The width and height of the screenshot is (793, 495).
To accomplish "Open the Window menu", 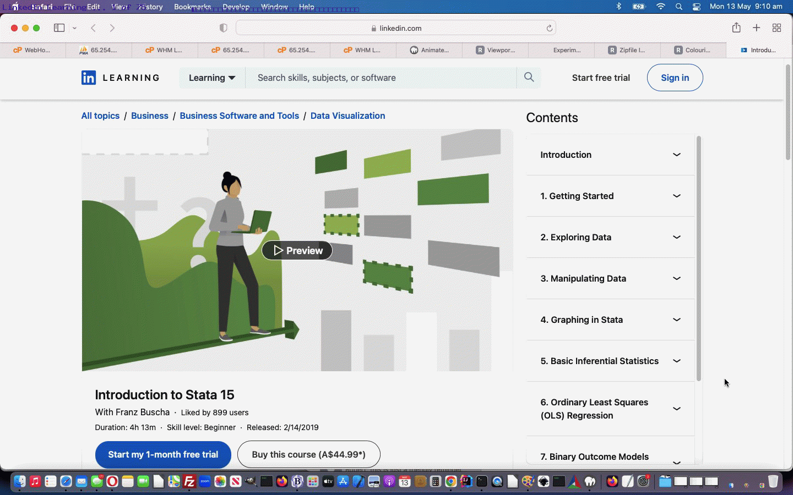I will pyautogui.click(x=274, y=7).
